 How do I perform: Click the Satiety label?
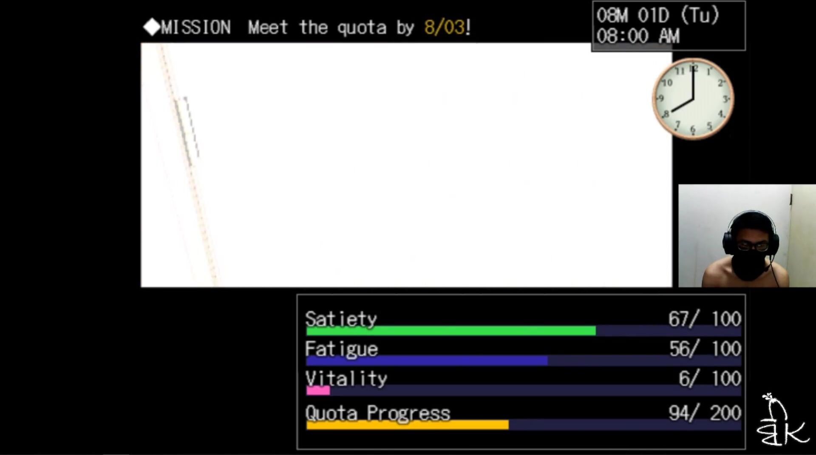pyautogui.click(x=341, y=319)
